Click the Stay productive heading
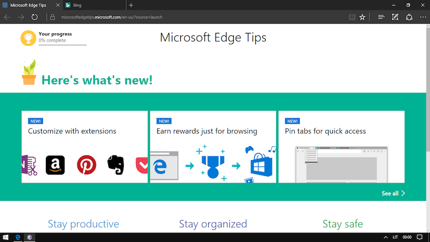Image resolution: width=430 pixels, height=242 pixels. pos(84,224)
